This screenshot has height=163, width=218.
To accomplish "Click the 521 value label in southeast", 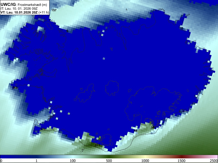I will [x=153, y=127].
